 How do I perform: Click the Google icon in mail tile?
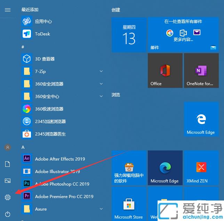170,33
